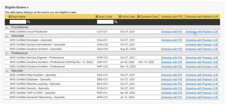This screenshot has height=104, width=225.
Task: Focus the Exam Name filter text box
Action: pyautogui.click(x=18, y=22)
